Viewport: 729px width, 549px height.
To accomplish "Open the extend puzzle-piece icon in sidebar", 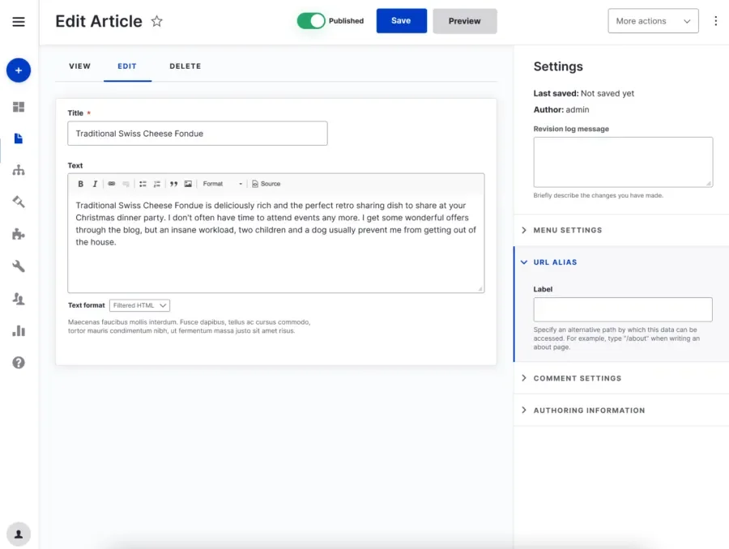I will [19, 234].
